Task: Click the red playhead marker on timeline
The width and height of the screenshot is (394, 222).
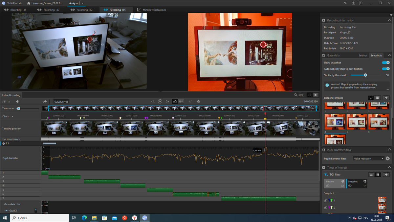Action: click(x=265, y=113)
